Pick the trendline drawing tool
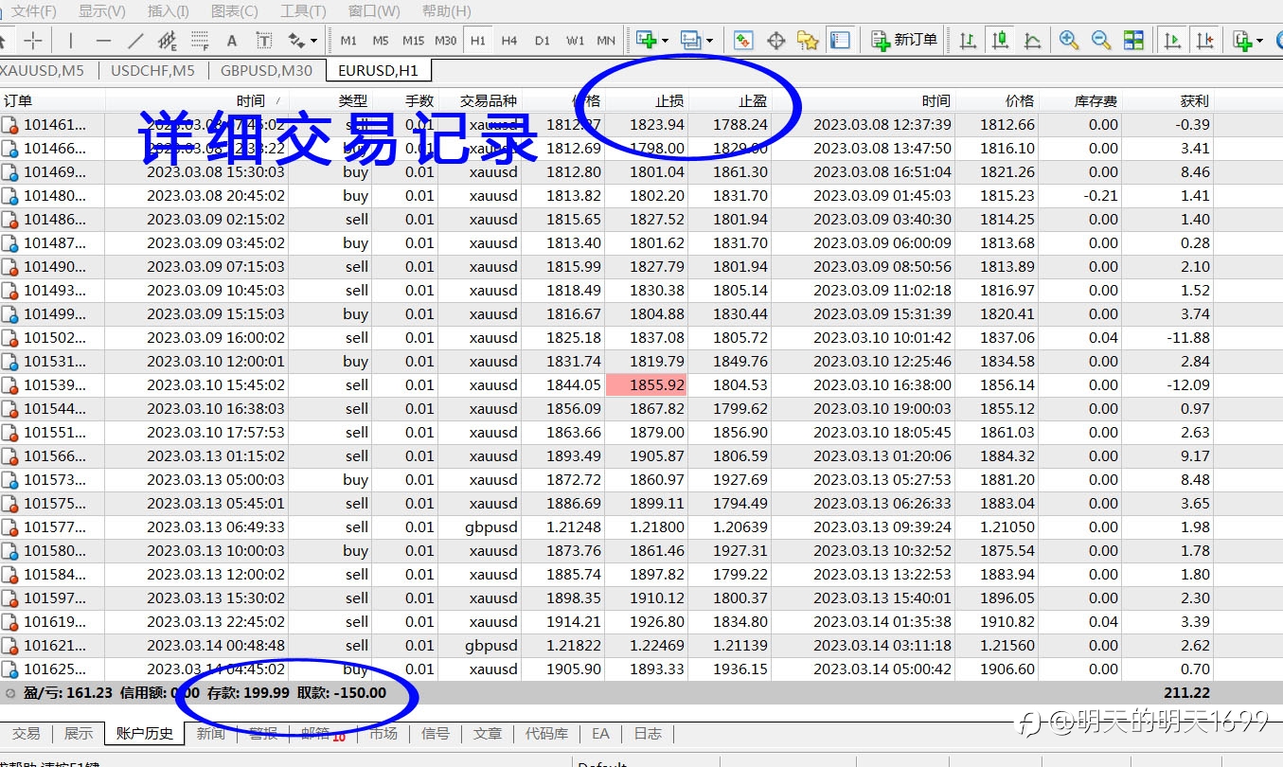 [135, 41]
